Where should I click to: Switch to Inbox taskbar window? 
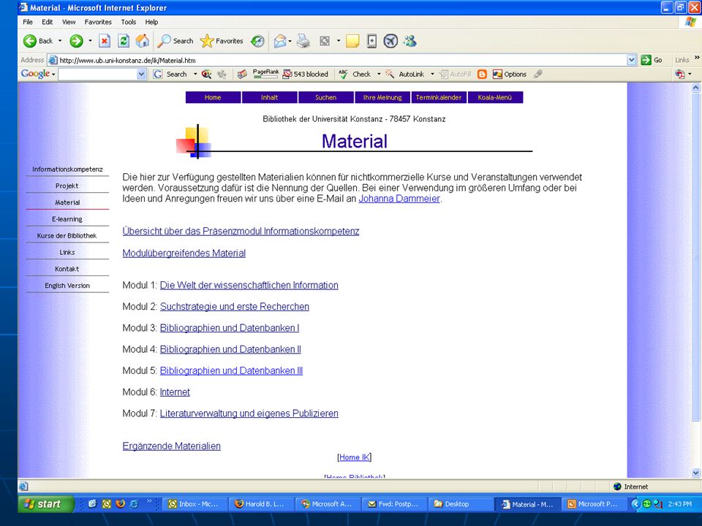pos(195,504)
